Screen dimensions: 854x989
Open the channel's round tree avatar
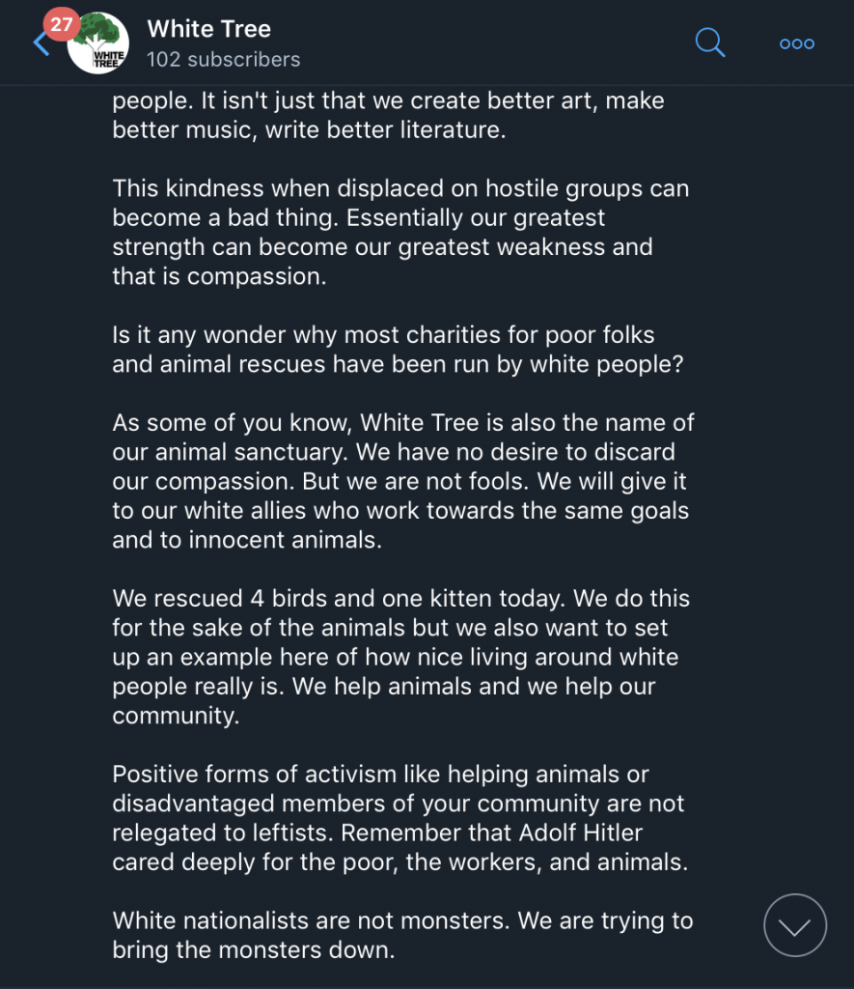99,43
